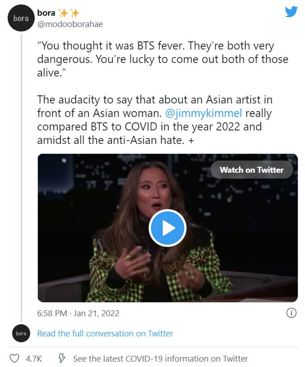305x367 pixels.
Task: Click the info circle icon below video
Action: [x=291, y=313]
